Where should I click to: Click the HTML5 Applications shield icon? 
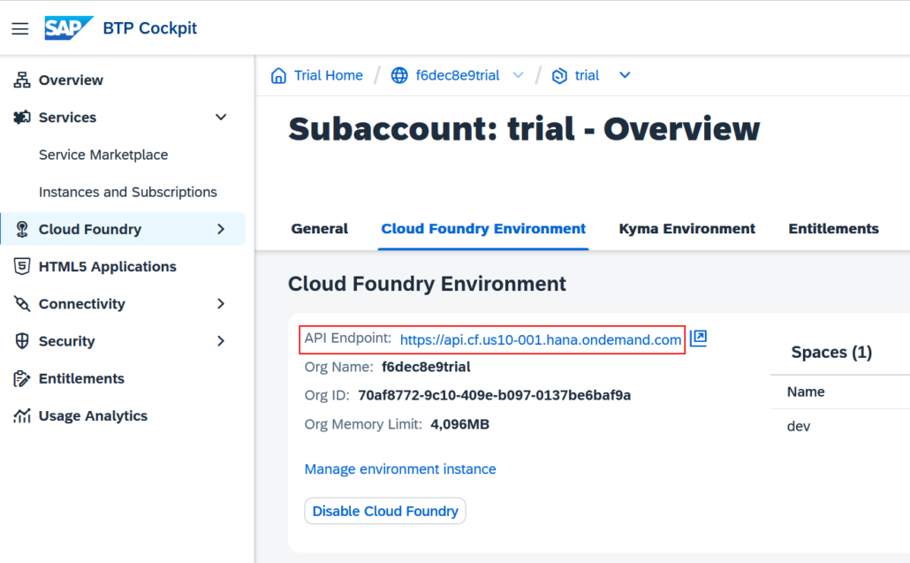pos(22,266)
